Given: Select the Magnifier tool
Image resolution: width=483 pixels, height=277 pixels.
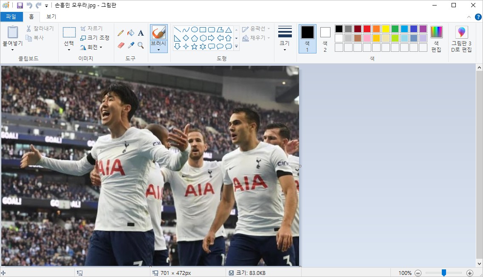Looking at the screenshot, I should click(141, 45).
